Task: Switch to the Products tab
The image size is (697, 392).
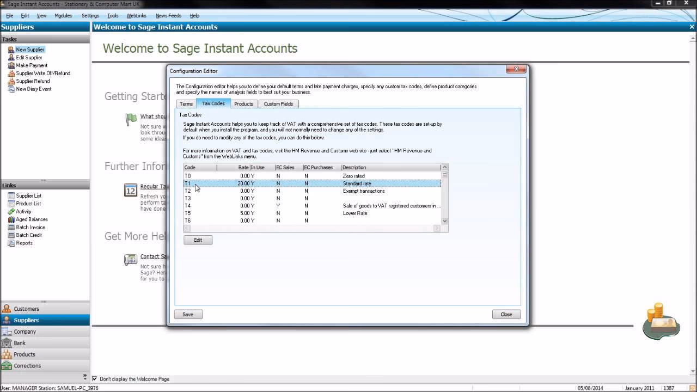Action: tap(243, 104)
